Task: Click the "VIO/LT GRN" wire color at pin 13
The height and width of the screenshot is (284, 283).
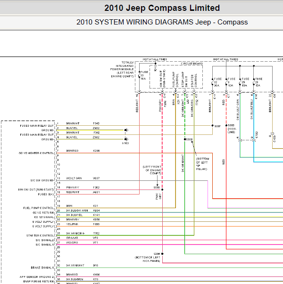Action: (x=74, y=178)
